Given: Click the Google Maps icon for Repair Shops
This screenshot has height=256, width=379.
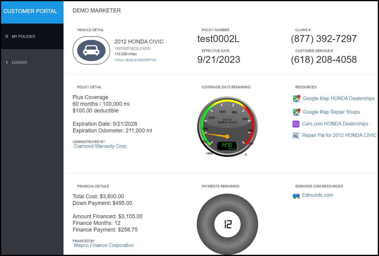Looking at the screenshot, I should coord(296,112).
